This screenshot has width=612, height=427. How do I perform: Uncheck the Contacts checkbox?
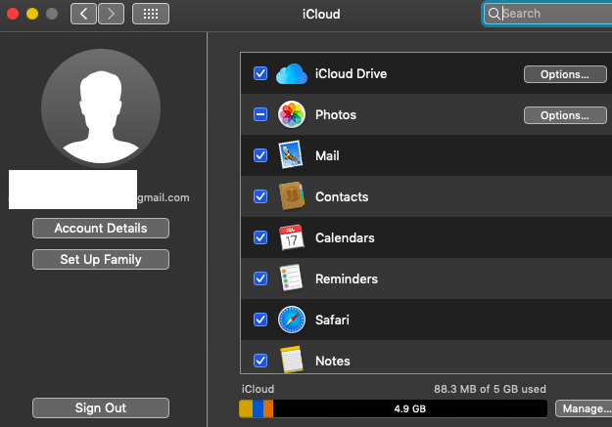coord(260,196)
